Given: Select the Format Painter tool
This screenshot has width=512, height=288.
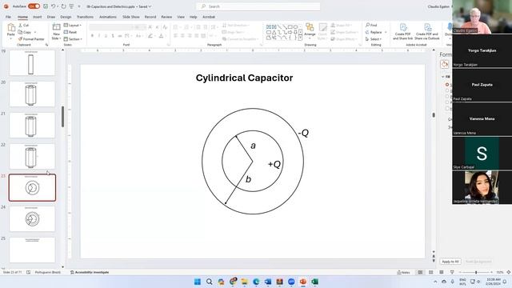Looking at the screenshot, I should pos(31,39).
